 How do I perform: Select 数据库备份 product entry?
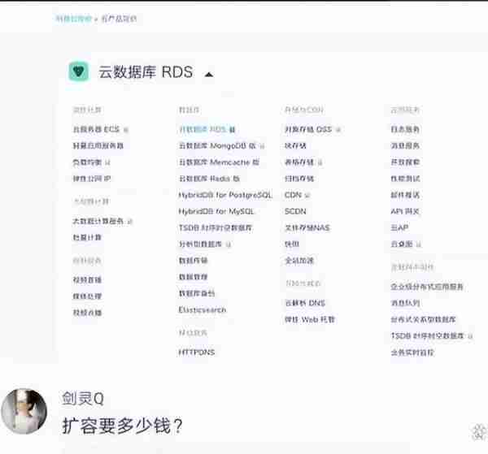pos(197,294)
